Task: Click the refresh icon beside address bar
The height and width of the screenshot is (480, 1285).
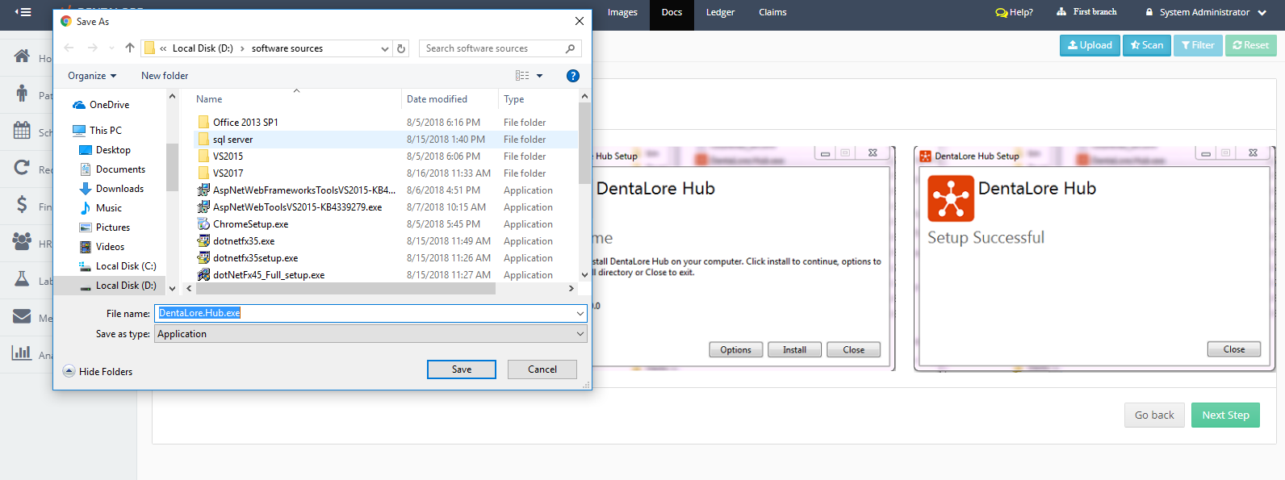Action: 401,48
